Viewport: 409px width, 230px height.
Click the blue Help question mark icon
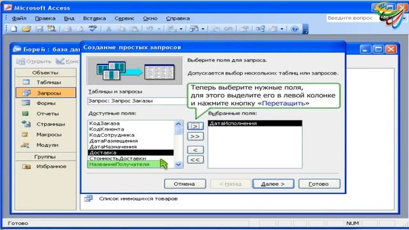click(295, 29)
